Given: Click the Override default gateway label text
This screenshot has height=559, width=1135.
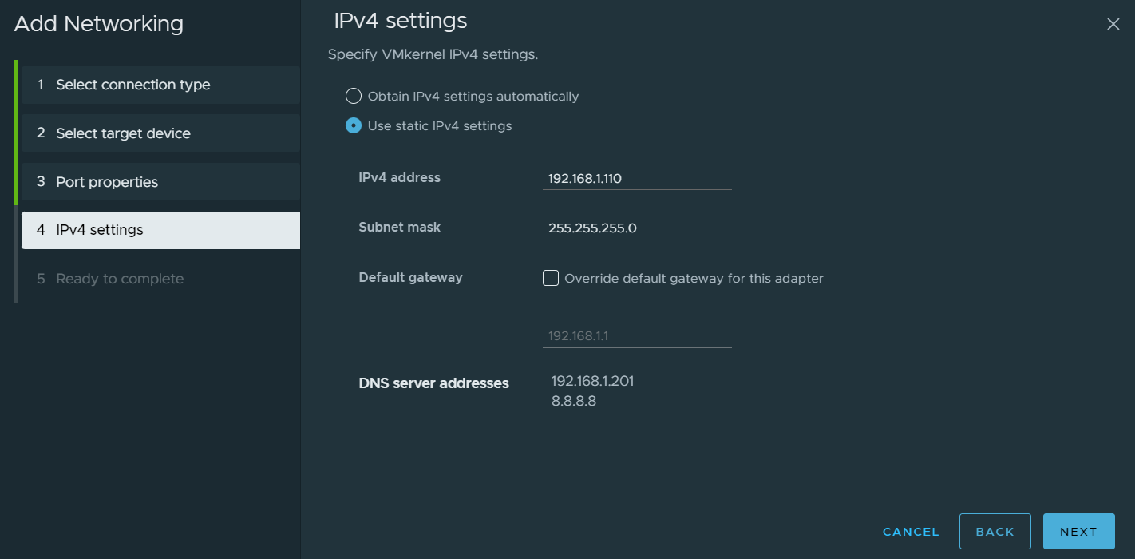Looking at the screenshot, I should [x=694, y=279].
